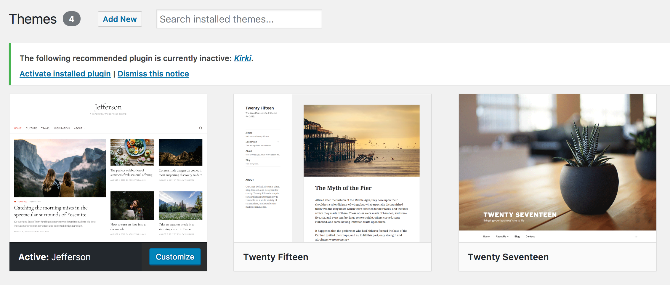Click Home in Twenty Seventeen preview menu
Image resolution: width=670 pixels, height=285 pixels.
[486, 236]
